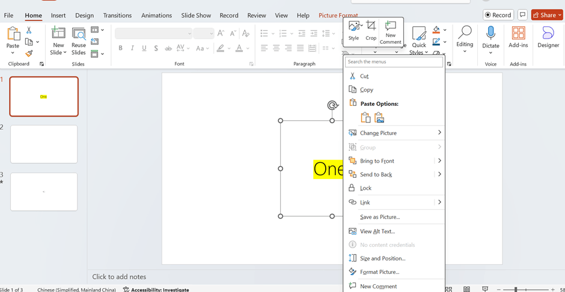The image size is (565, 292).
Task: Choose Save as Picture from context menu
Action: point(394,217)
